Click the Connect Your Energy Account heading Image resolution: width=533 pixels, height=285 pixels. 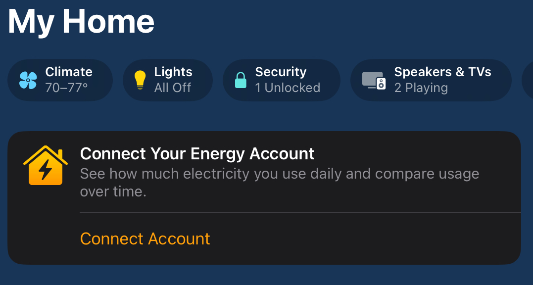click(197, 154)
